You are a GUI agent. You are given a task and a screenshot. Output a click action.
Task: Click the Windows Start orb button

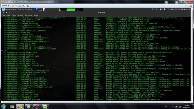[x=4, y=107]
